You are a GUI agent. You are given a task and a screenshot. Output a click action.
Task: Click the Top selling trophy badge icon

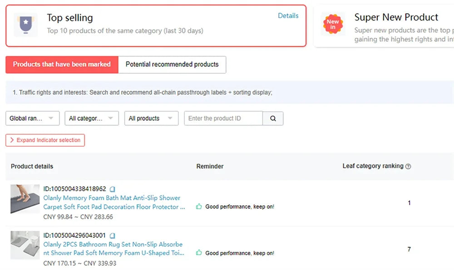(25, 25)
